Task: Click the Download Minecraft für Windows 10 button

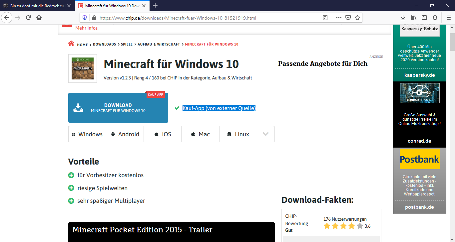Action: click(118, 108)
